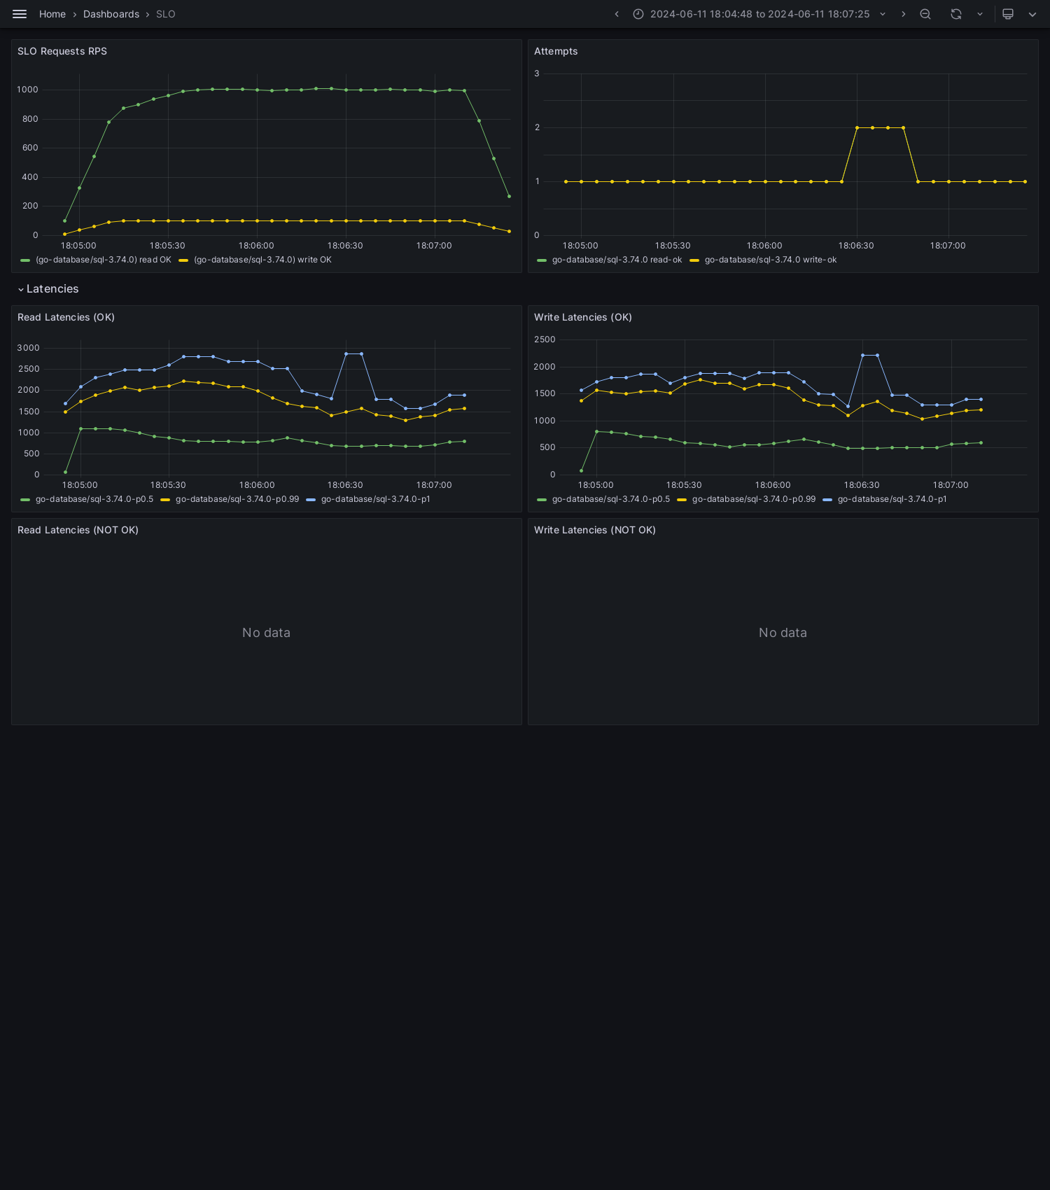
Task: Toggle p0.5 series in Read Latencies legend
Action: coord(94,499)
